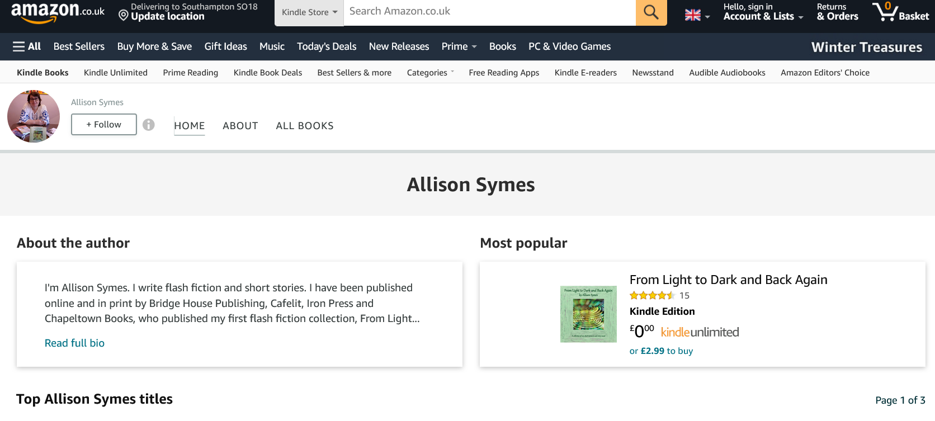Click the Search Amazon.co.uk input field
Image resolution: width=935 pixels, height=421 pixels.
click(489, 12)
